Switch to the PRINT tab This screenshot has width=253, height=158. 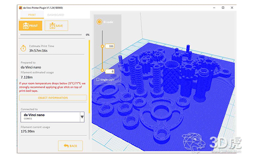pos(32,15)
